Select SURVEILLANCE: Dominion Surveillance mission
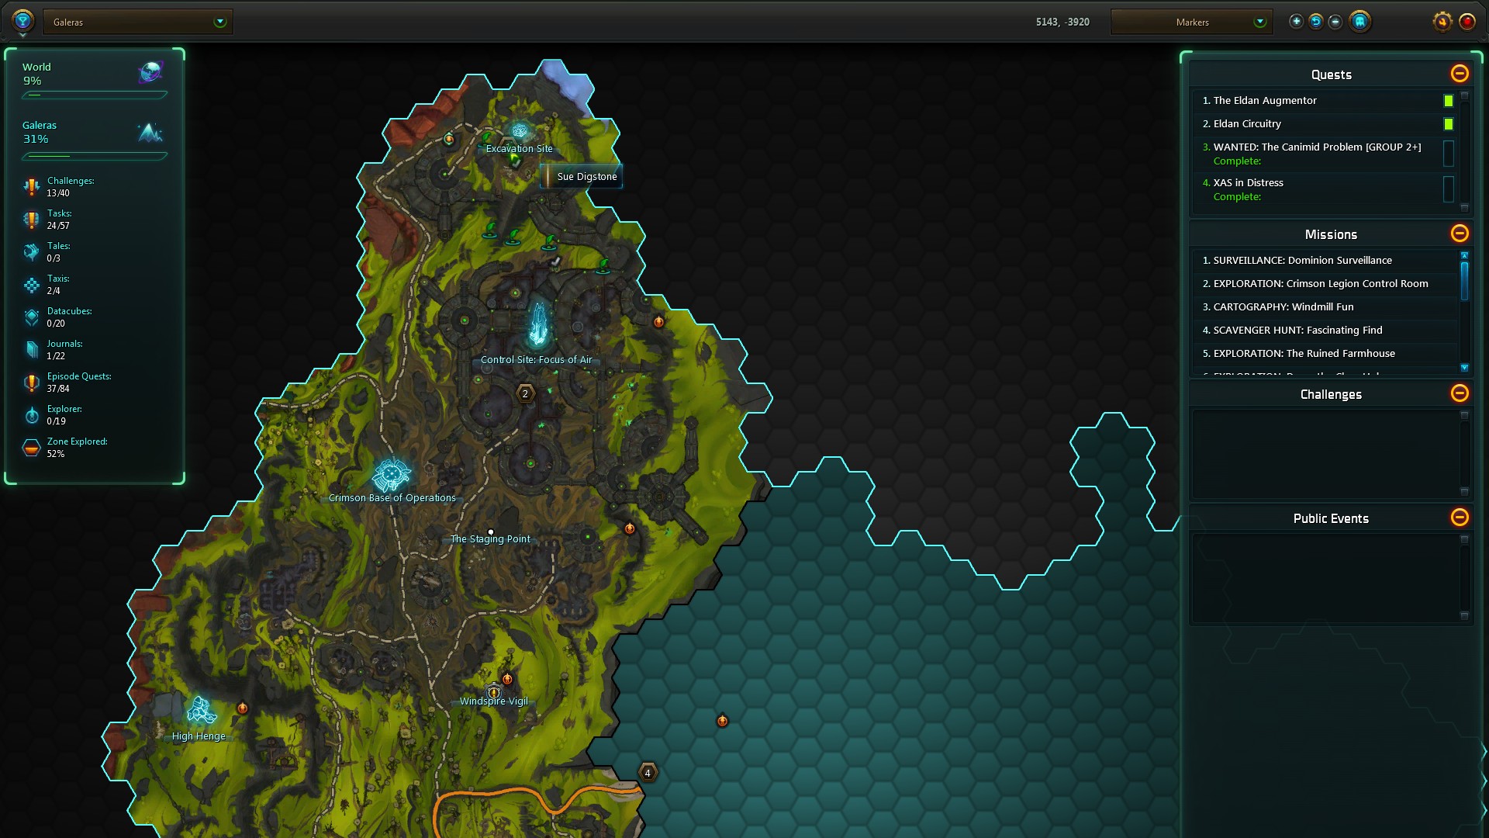This screenshot has width=1489, height=838. click(x=1325, y=261)
